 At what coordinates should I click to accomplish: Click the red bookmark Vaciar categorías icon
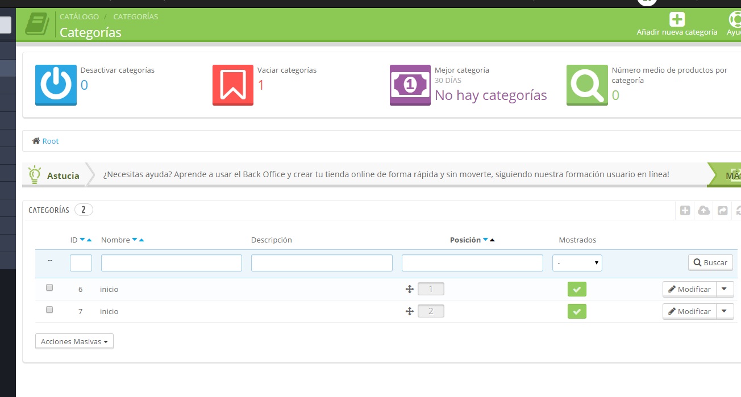(233, 85)
